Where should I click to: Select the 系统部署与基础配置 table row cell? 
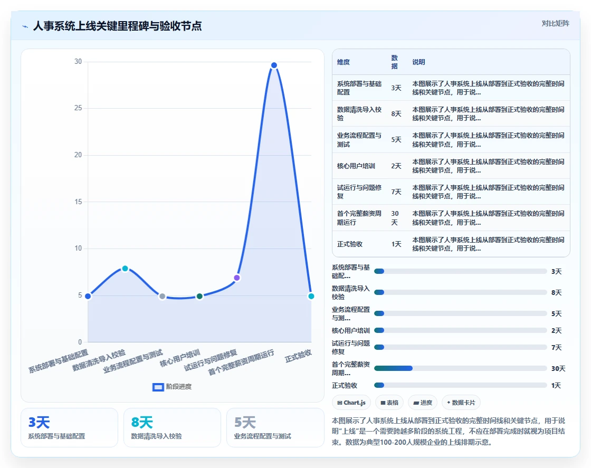(x=359, y=88)
